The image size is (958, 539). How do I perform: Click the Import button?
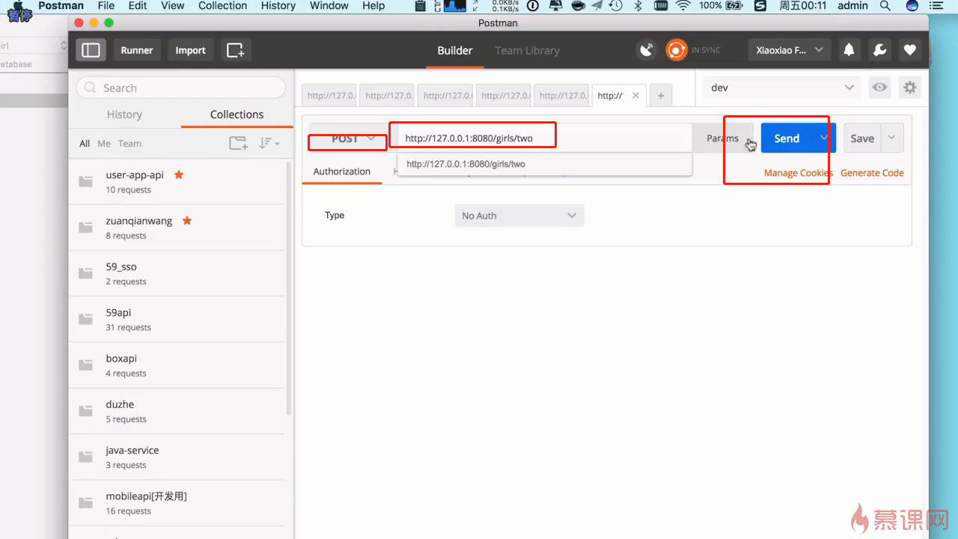point(190,50)
